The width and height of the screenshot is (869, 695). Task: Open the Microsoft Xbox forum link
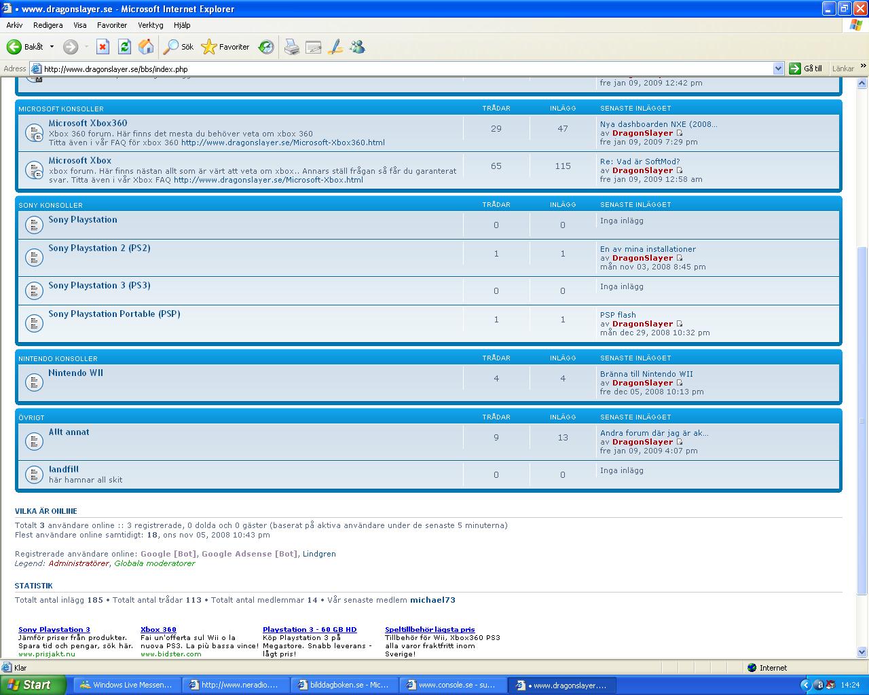click(79, 161)
